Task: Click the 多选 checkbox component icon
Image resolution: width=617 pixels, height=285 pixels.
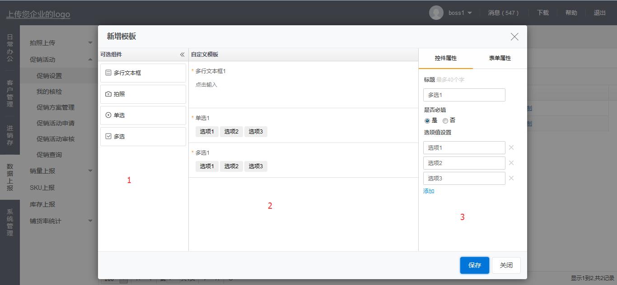Action: coord(108,136)
